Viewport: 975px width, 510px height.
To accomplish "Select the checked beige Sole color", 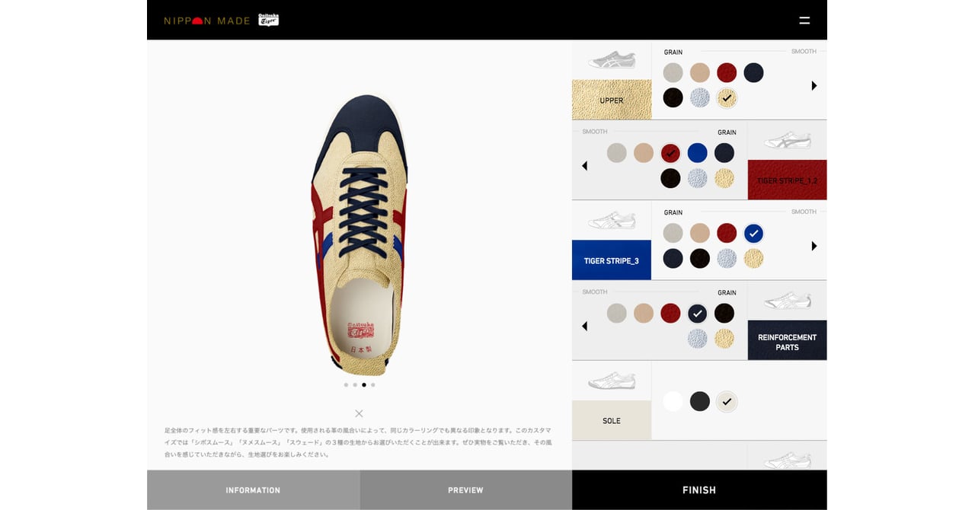I will (727, 401).
